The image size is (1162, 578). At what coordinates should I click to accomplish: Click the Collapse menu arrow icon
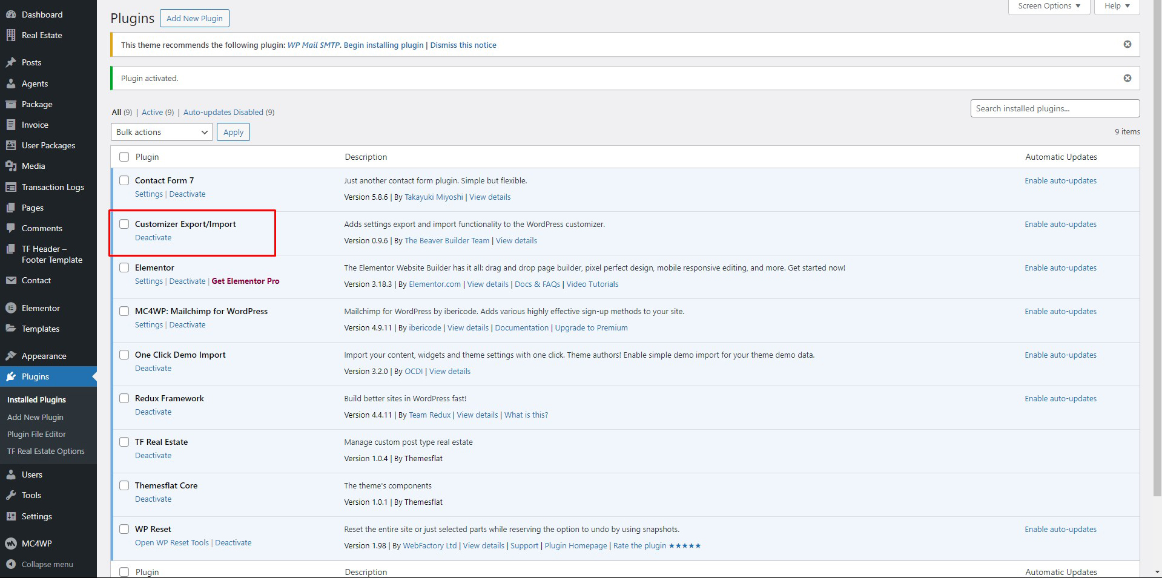pyautogui.click(x=11, y=564)
